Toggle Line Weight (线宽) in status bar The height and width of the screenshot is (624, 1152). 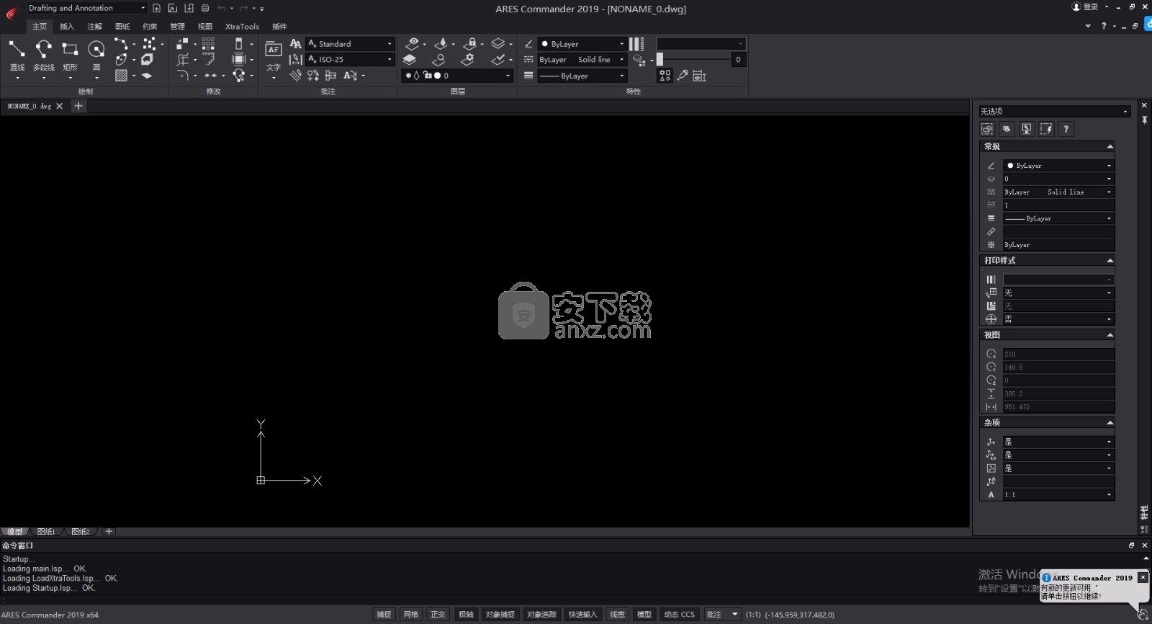coord(617,615)
